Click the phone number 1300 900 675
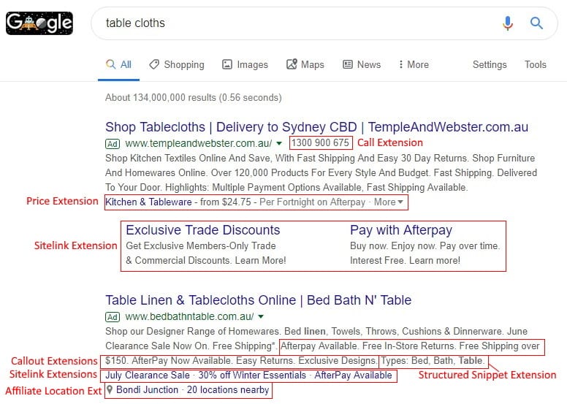This screenshot has height=404, width=567. (320, 143)
